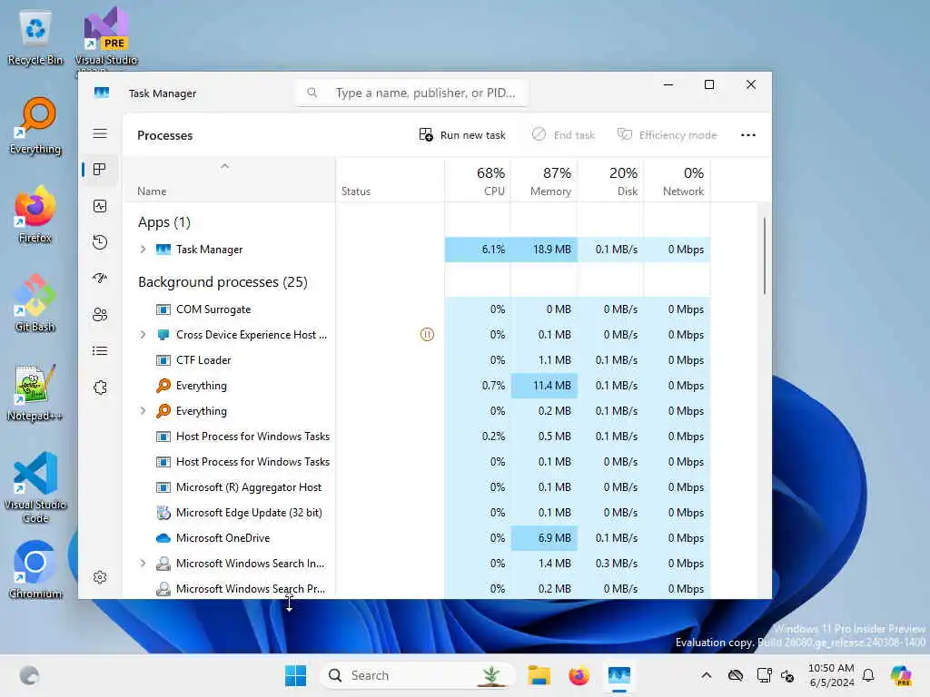The image size is (930, 697).
Task: Open Visual Studio Code desktop shortcut
Action: [35, 487]
